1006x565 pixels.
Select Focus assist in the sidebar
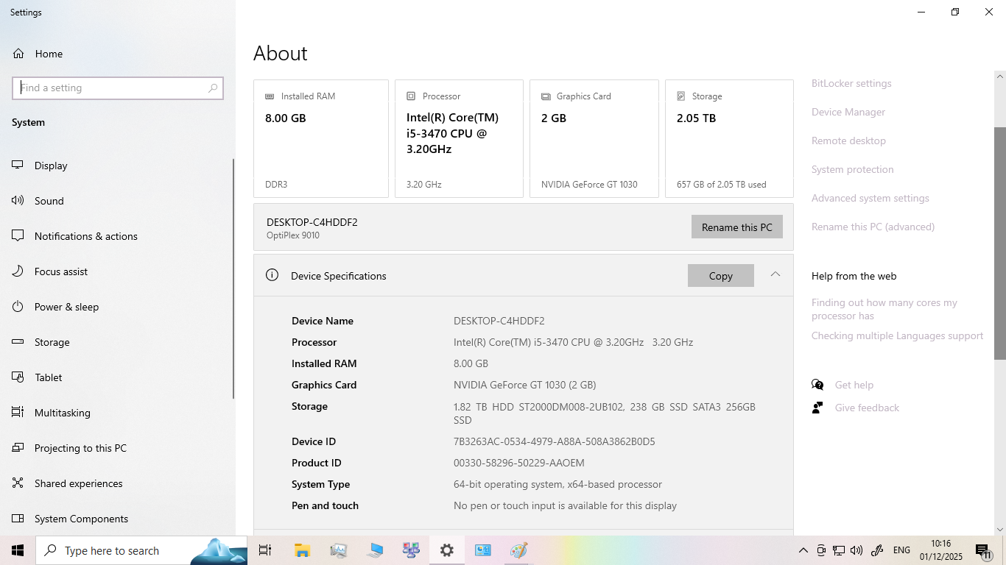click(x=60, y=271)
